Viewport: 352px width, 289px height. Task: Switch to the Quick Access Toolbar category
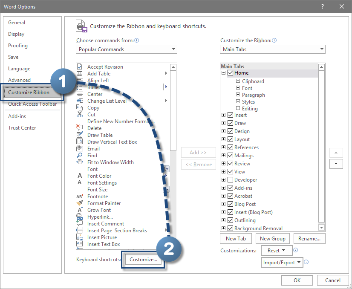tap(32, 104)
